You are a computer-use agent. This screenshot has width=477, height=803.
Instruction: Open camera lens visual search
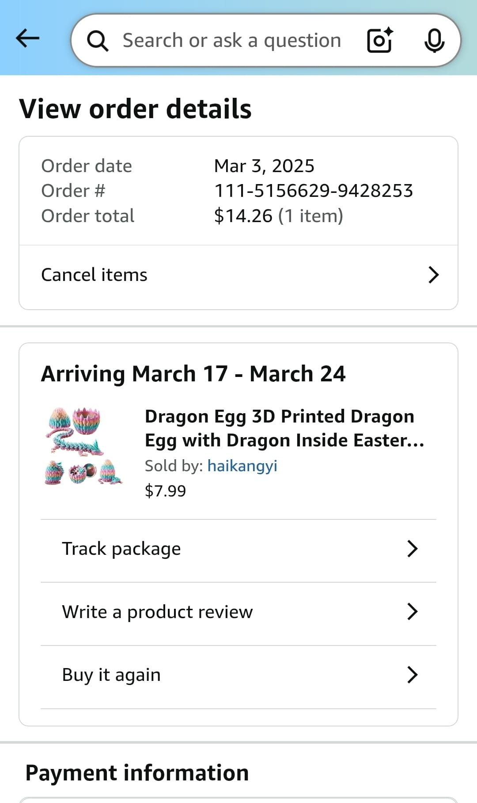click(x=379, y=40)
